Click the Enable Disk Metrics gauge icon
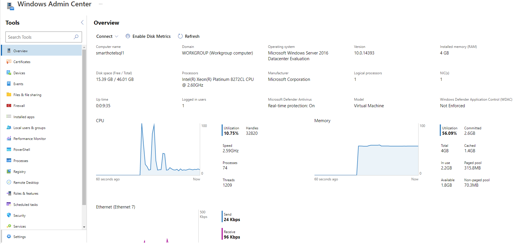This screenshot has width=514, height=244. click(128, 36)
